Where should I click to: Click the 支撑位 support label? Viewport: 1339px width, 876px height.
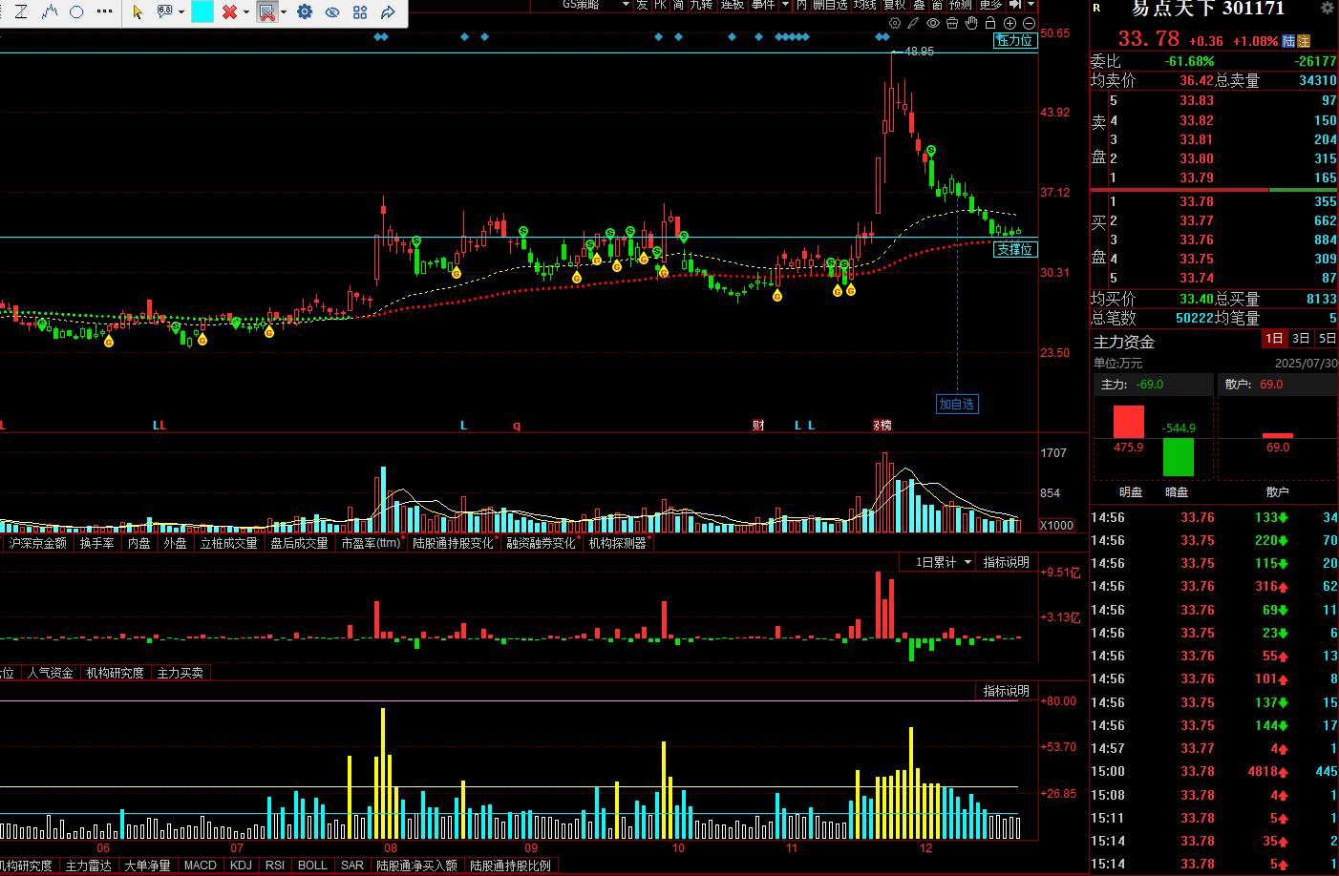click(1014, 249)
